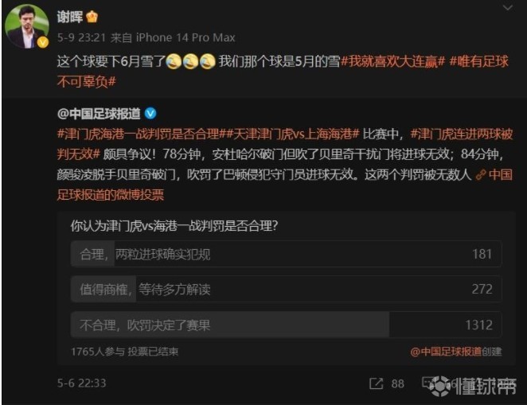Select poll option 不合理，吹罚决定了赛果
The width and height of the screenshot is (527, 405).
[286, 325]
